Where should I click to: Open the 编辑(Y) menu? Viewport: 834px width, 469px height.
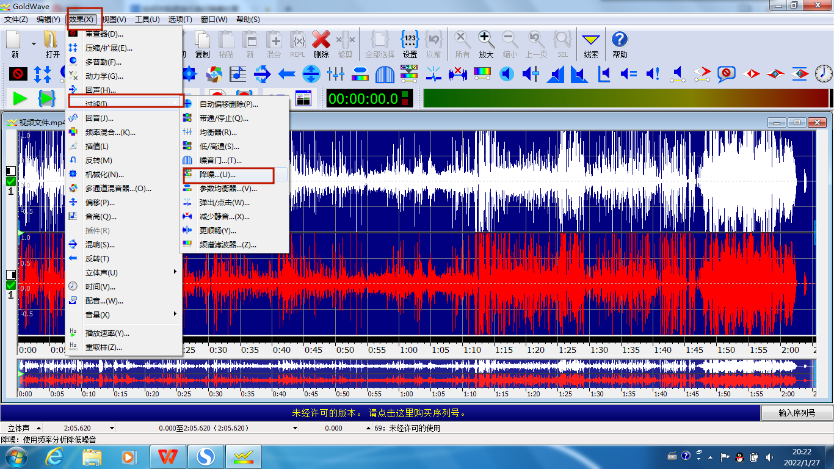[x=48, y=19]
